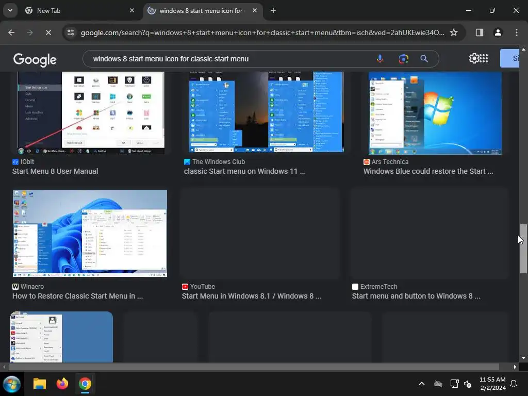Click the vertical scrollbar up arrow
Screen dimensions: 528x396
coord(523,49)
